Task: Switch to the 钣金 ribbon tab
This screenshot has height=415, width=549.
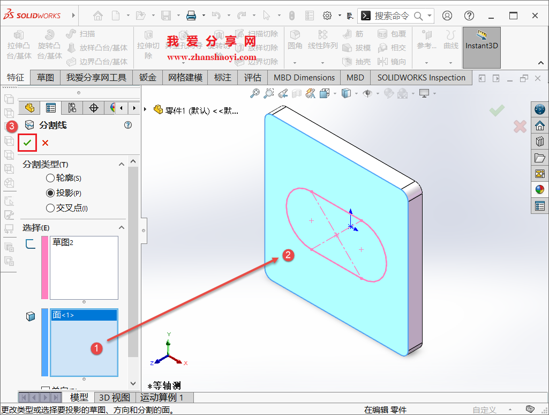Action: [x=147, y=77]
